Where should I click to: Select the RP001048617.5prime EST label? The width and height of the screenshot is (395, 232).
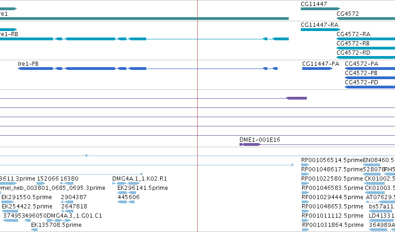[332, 169]
